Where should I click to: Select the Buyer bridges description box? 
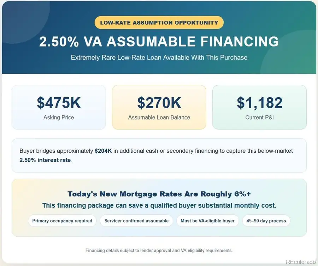tap(159, 156)
